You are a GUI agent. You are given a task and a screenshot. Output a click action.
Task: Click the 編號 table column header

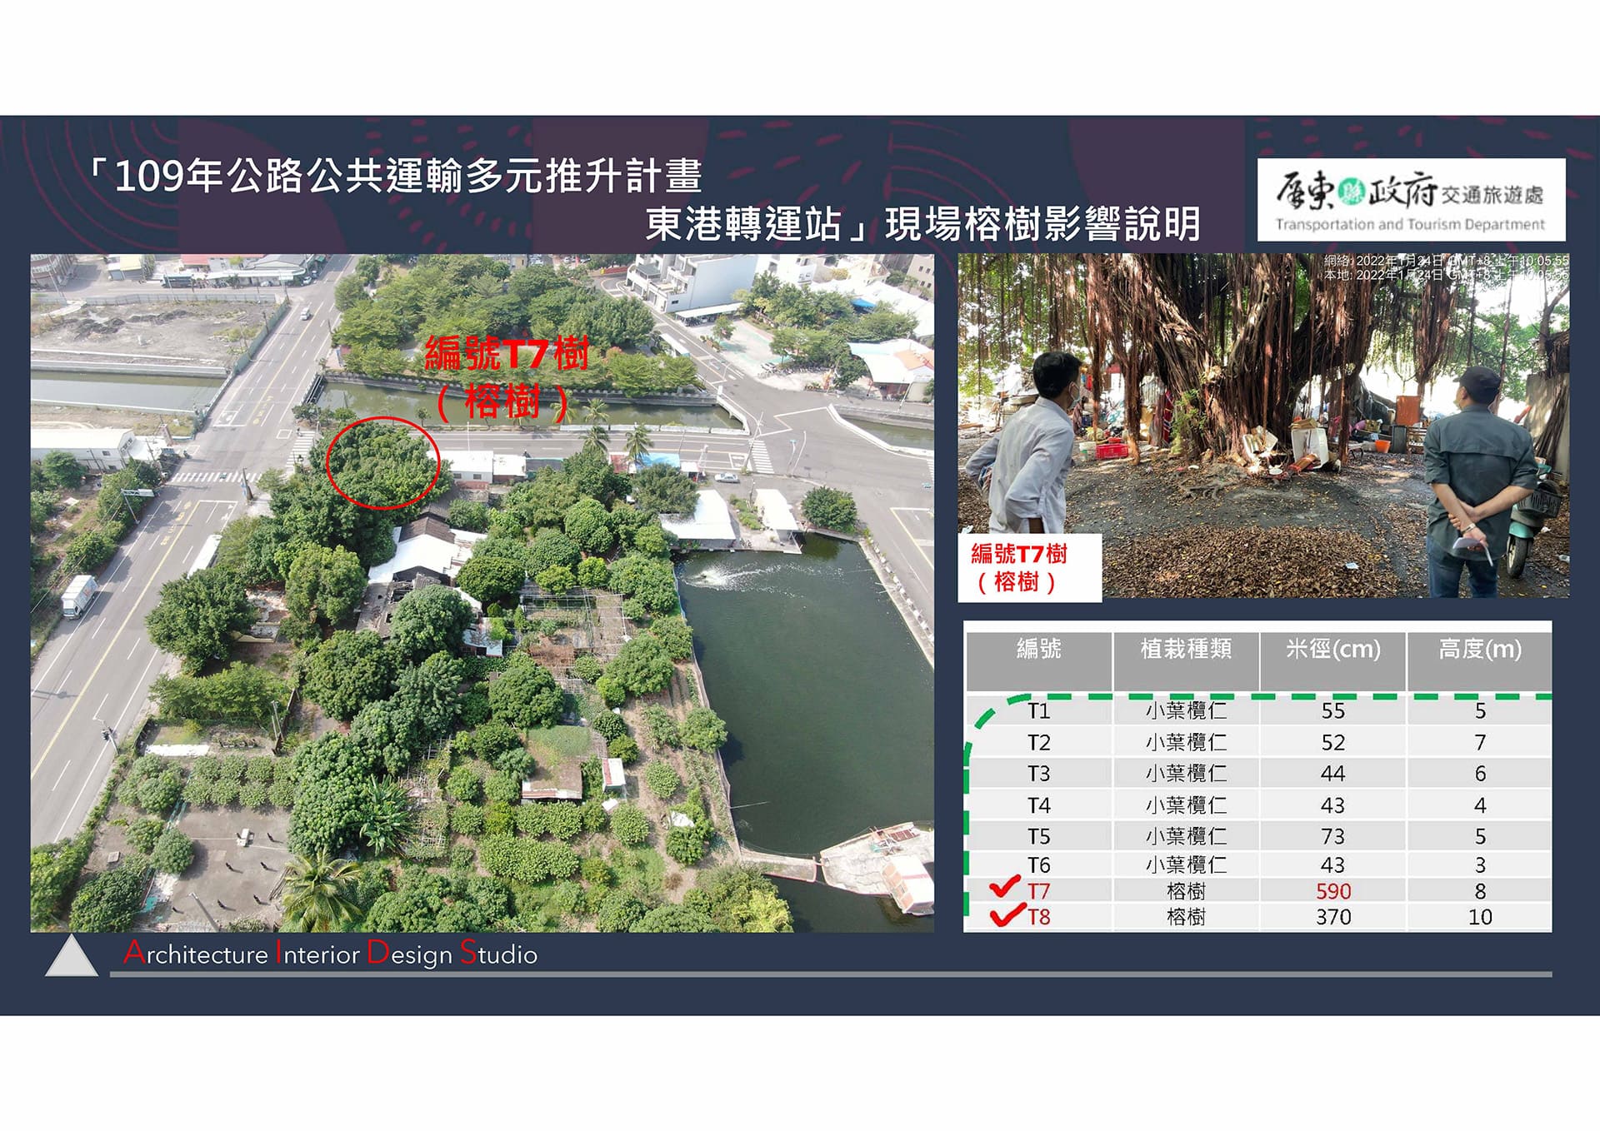tap(1038, 650)
